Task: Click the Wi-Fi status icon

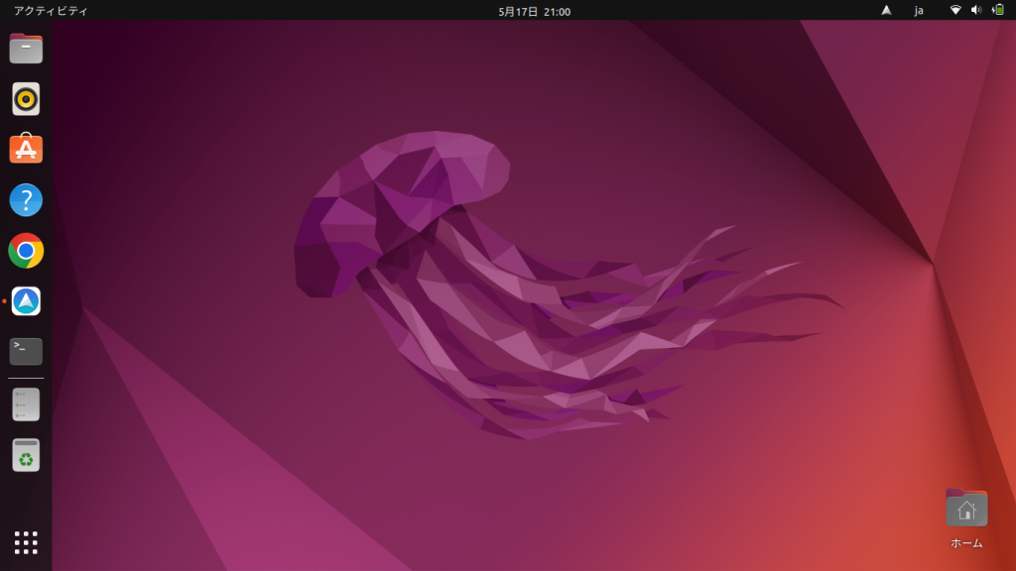Action: pos(955,11)
